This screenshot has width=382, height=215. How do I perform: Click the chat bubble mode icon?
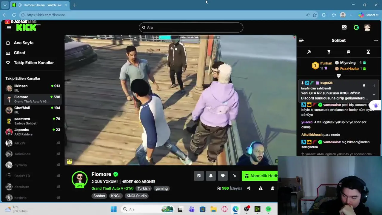click(x=349, y=52)
